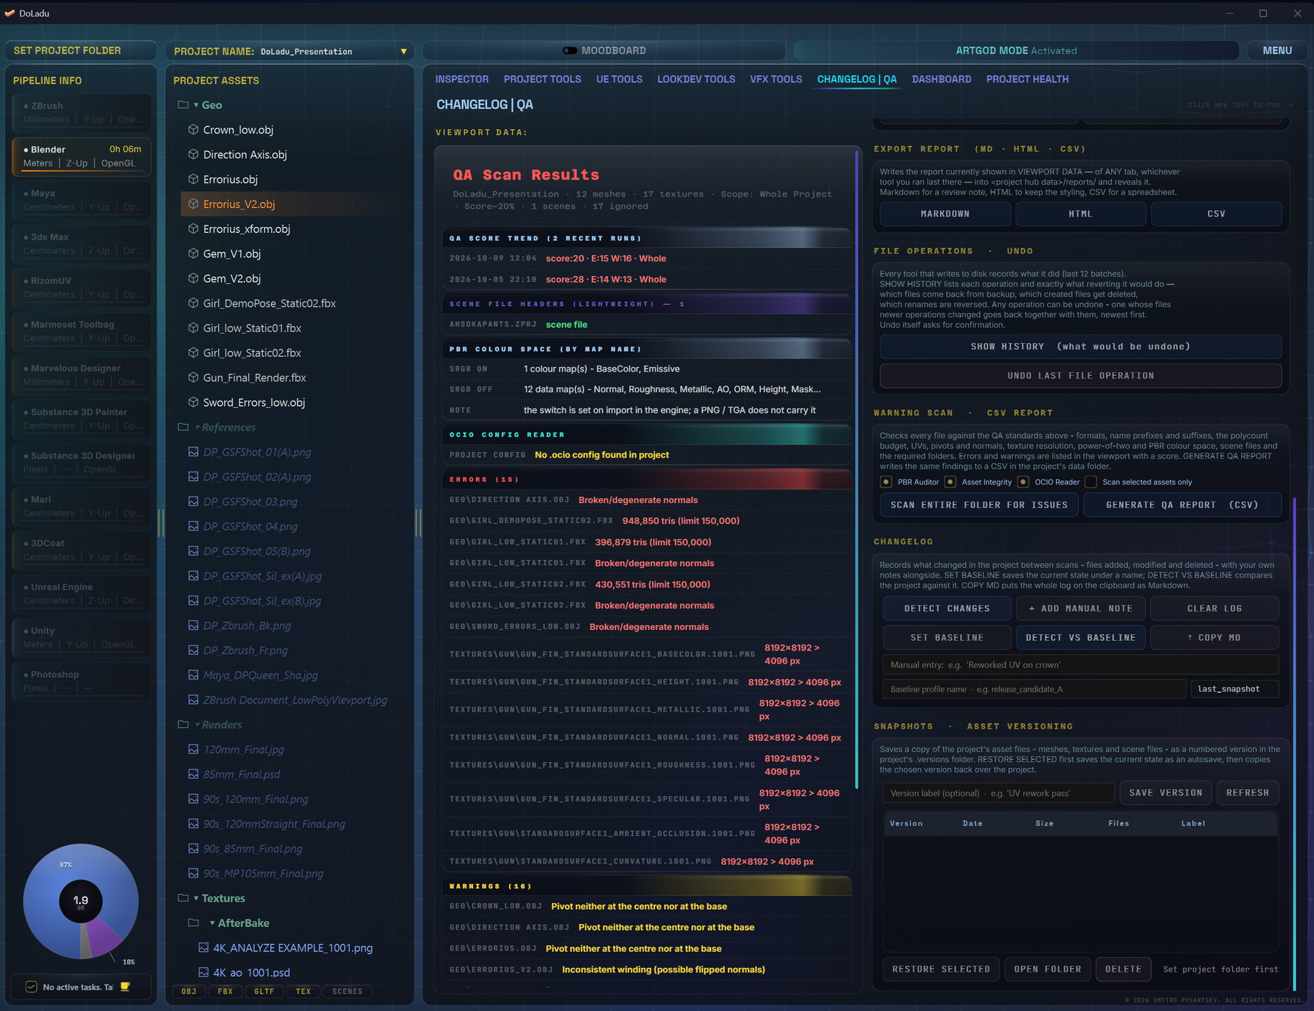Click the image icon next to 120mm_Final.jpg

tap(193, 750)
